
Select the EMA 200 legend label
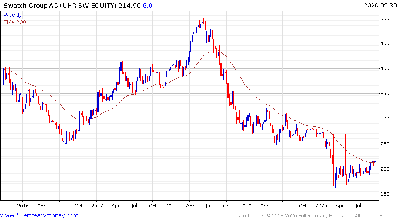pos(15,22)
